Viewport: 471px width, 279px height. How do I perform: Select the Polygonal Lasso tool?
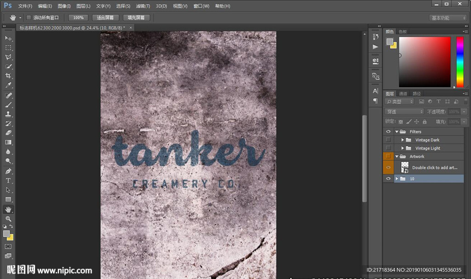pyautogui.click(x=8, y=57)
